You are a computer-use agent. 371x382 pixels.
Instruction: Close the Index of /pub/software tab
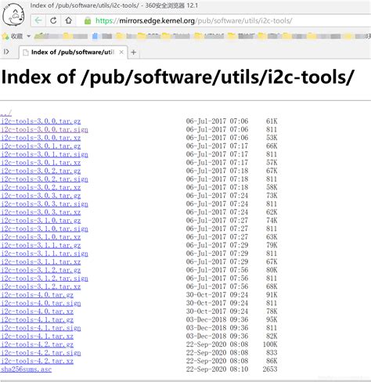pyautogui.click(x=121, y=52)
